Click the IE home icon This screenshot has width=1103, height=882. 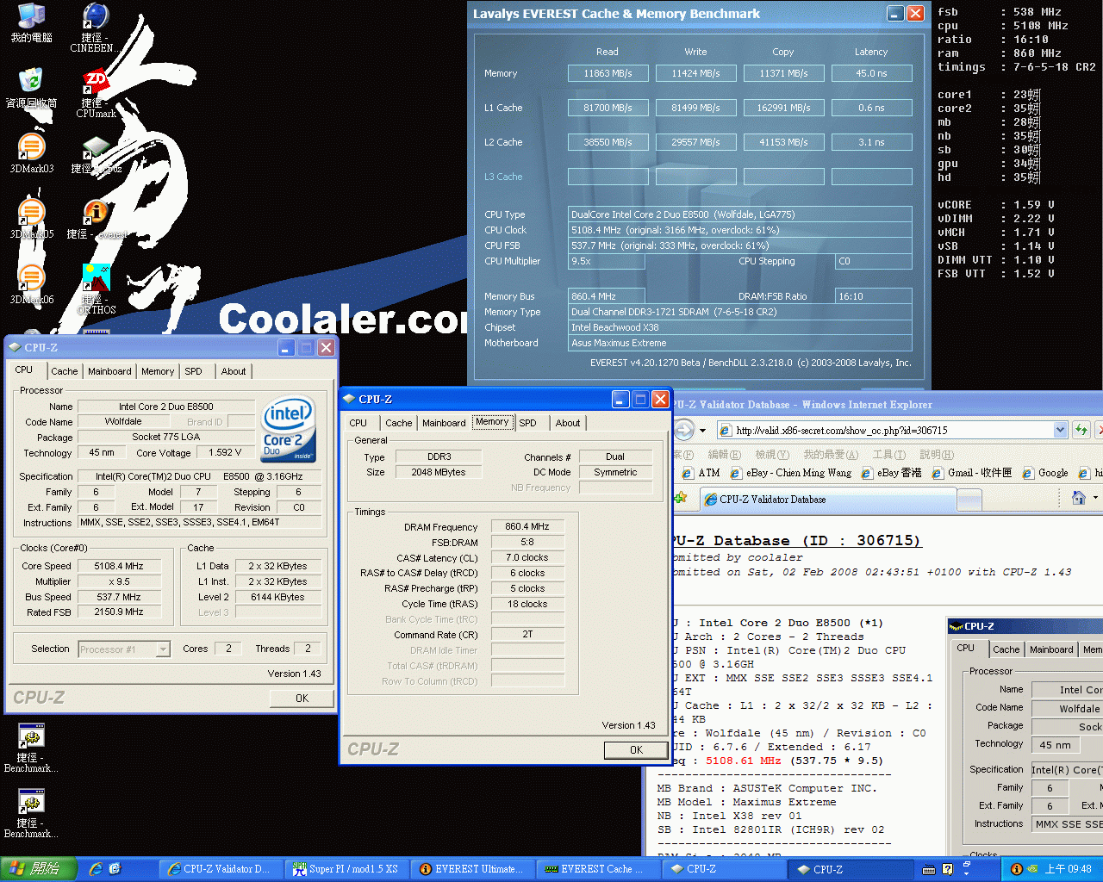(1079, 498)
